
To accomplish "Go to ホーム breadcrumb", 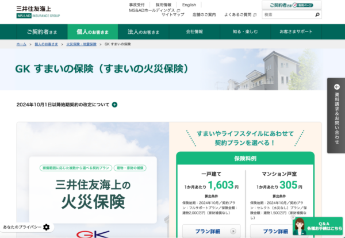I will (21, 44).
